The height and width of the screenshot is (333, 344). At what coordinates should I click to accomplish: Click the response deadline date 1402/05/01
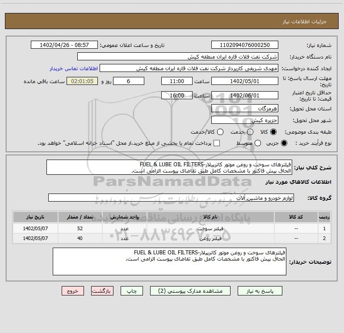pyautogui.click(x=245, y=81)
